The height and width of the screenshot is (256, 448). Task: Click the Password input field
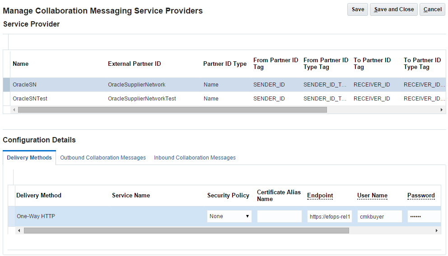point(424,216)
